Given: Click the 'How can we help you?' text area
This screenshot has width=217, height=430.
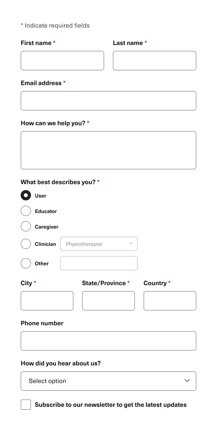Looking at the screenshot, I should [108, 150].
